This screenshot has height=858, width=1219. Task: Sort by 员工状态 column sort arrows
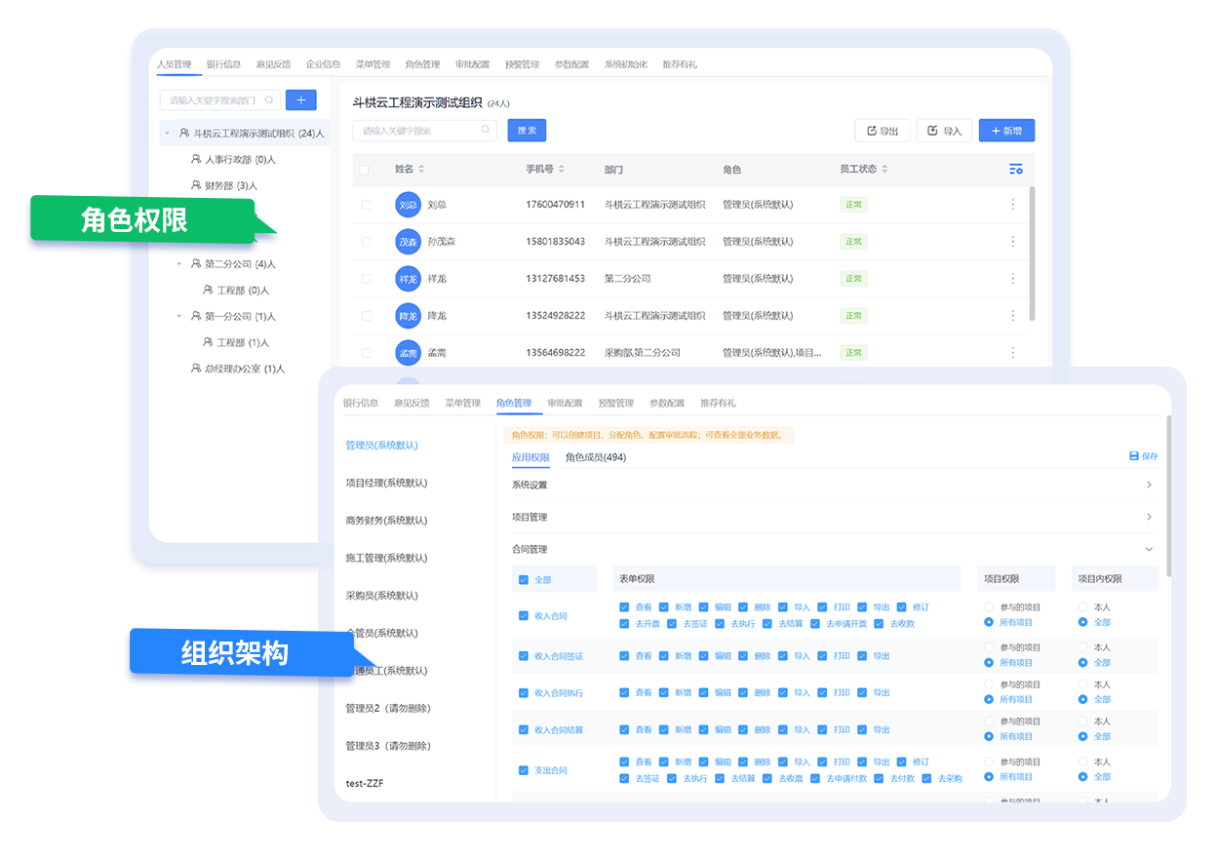pos(885,170)
